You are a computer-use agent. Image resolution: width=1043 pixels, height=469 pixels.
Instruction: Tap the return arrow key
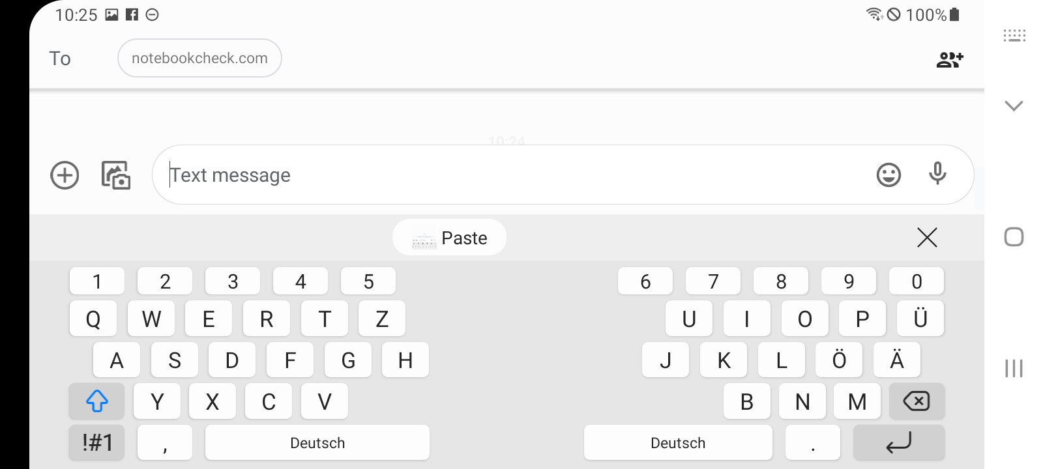[898, 443]
